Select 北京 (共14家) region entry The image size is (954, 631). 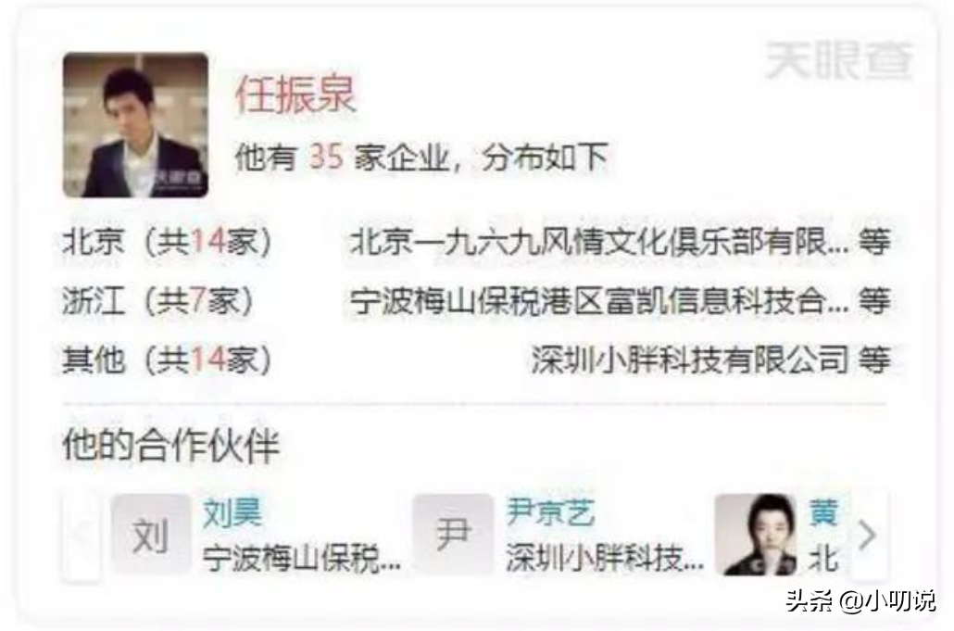(168, 242)
